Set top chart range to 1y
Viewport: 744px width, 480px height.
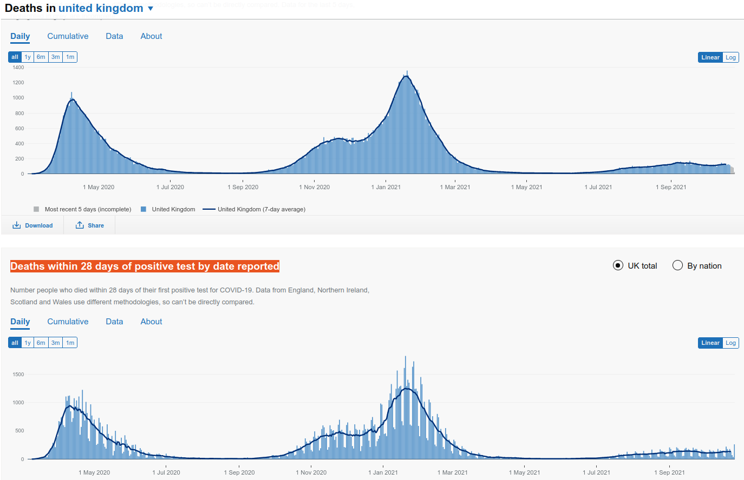pyautogui.click(x=28, y=57)
